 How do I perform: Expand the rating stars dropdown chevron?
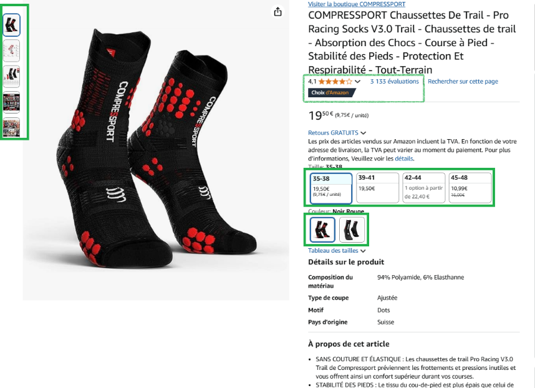[x=357, y=82]
